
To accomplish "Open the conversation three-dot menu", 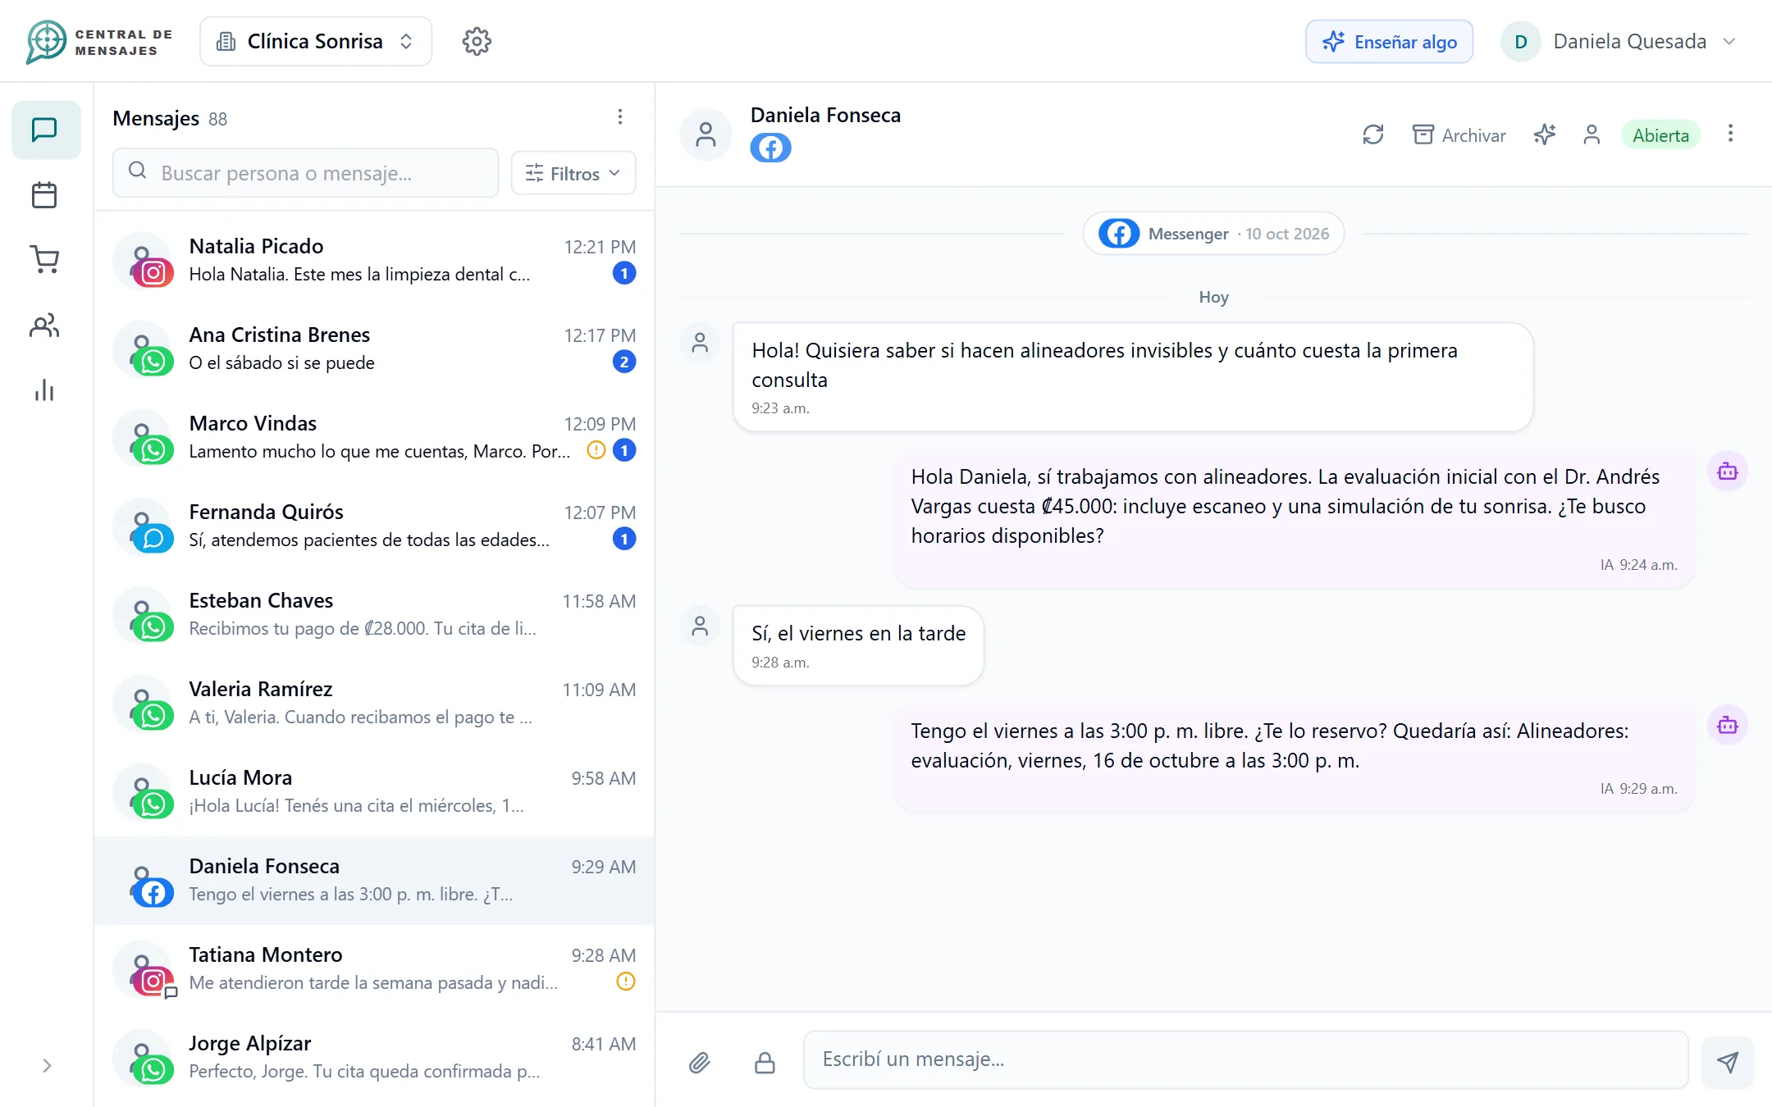I will coord(1730,134).
